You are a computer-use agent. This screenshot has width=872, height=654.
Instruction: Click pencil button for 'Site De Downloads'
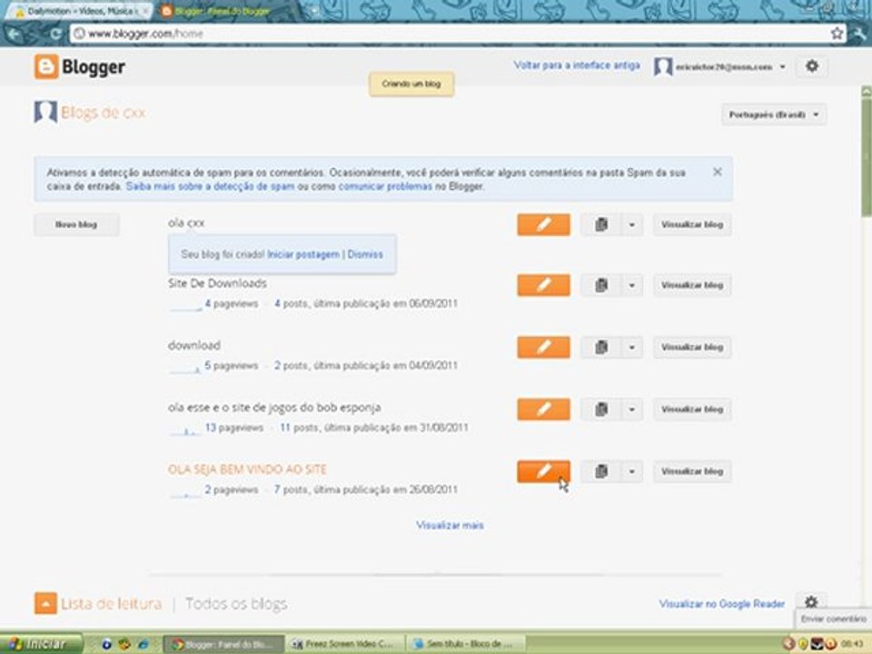pyautogui.click(x=543, y=285)
